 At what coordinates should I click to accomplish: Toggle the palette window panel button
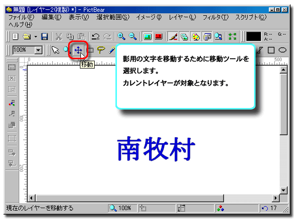coord(196,36)
